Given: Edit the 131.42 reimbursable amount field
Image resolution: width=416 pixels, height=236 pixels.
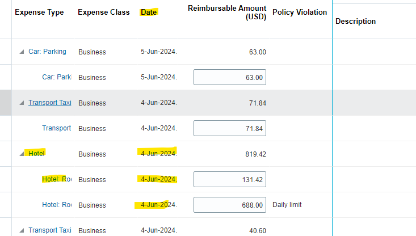Looking at the screenshot, I should 230,179.
